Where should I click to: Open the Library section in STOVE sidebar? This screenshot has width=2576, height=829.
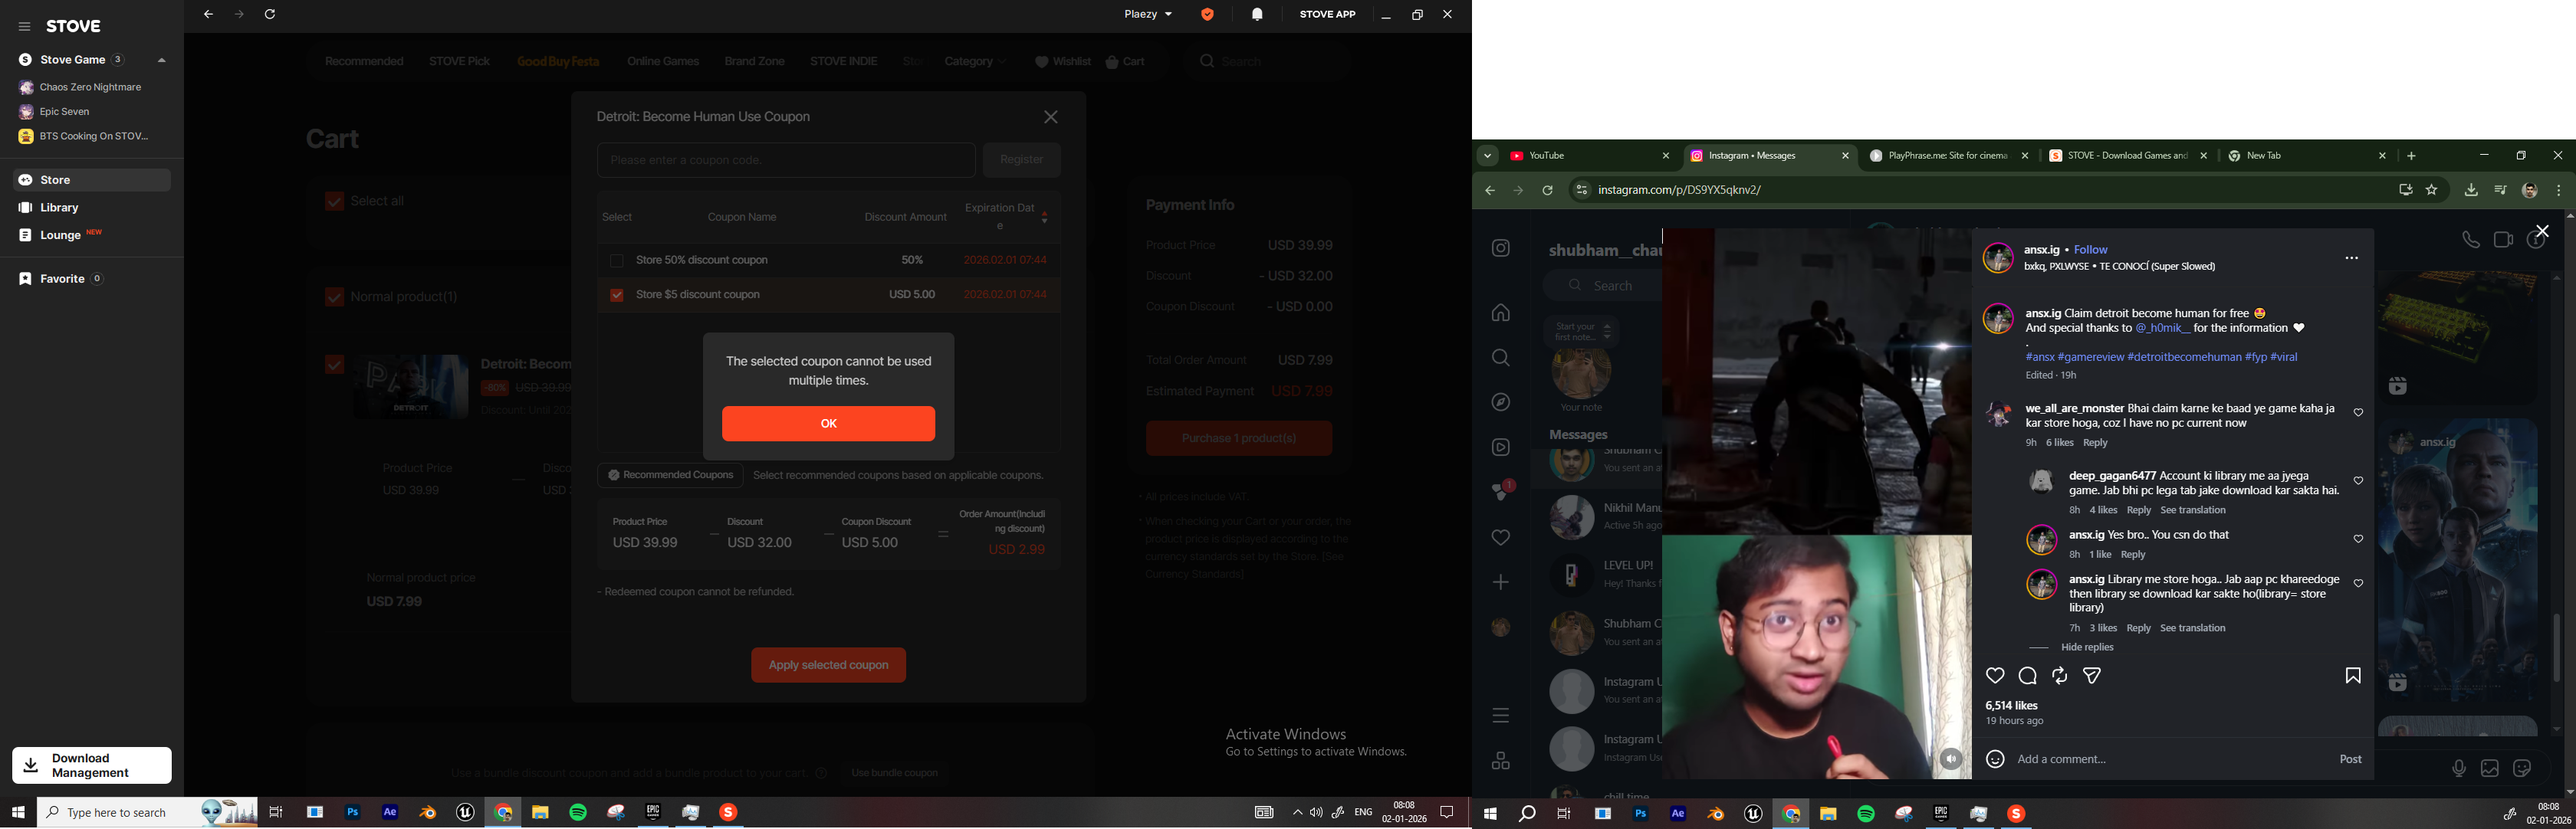click(x=60, y=208)
